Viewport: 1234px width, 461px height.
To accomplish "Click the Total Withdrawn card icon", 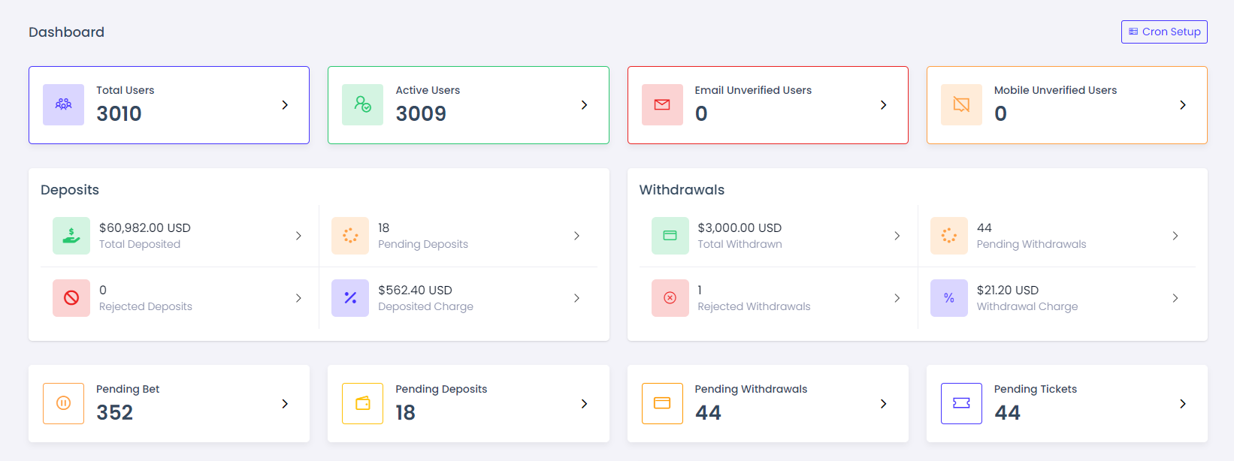I will point(670,236).
